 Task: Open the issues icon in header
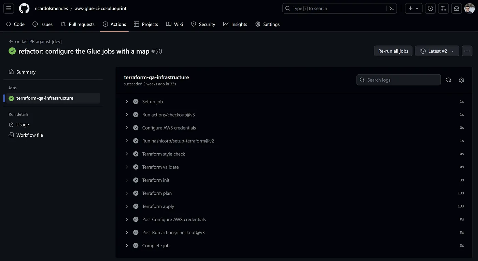tap(431, 8)
